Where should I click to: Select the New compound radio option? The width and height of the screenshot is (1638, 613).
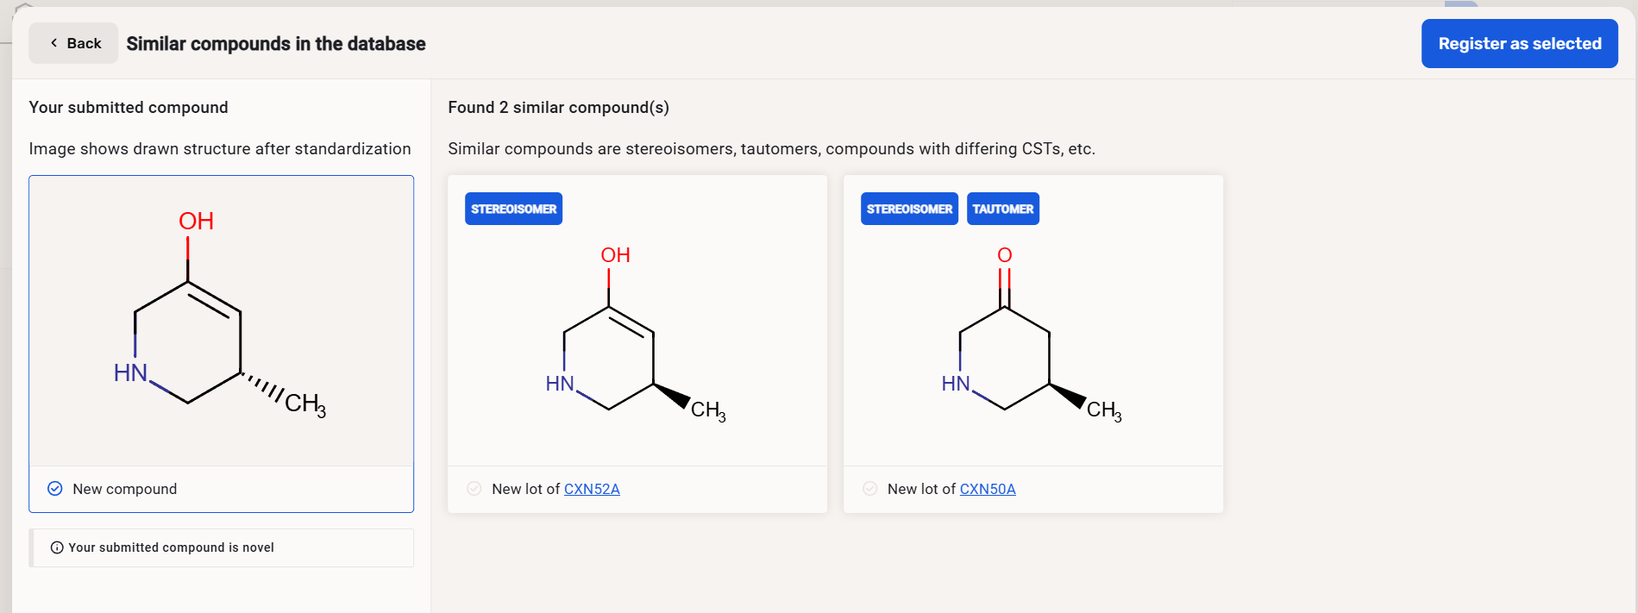click(x=55, y=489)
